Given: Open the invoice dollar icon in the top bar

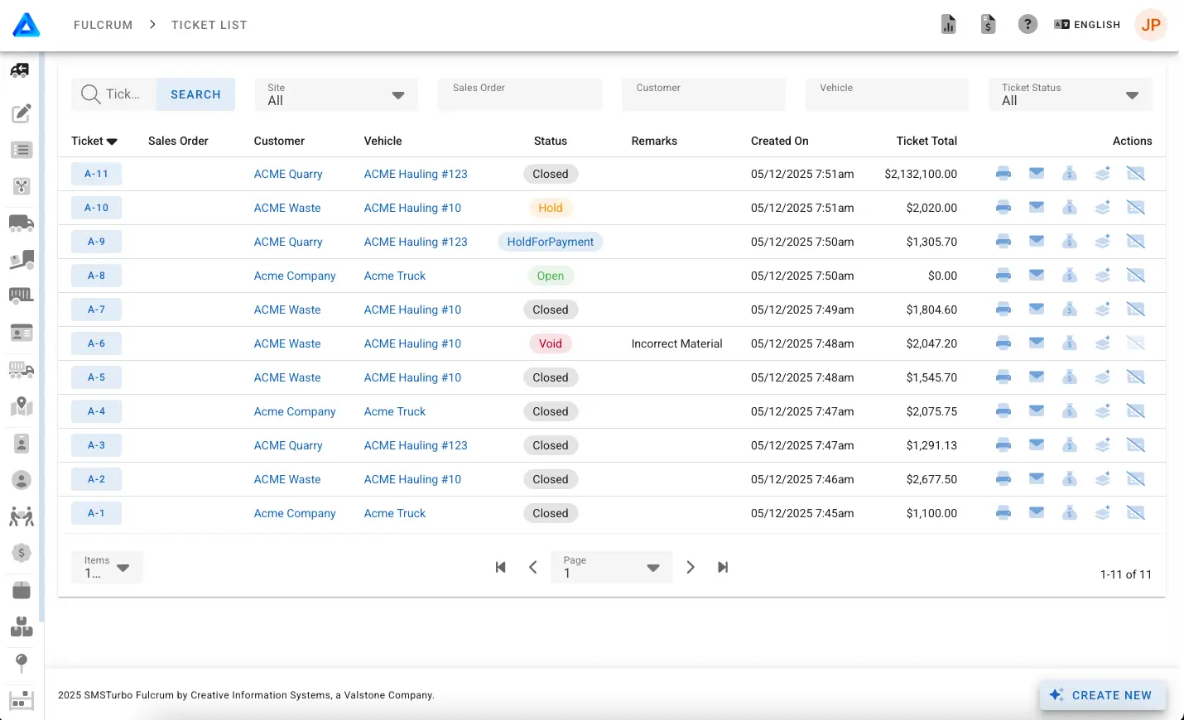Looking at the screenshot, I should pos(988,24).
